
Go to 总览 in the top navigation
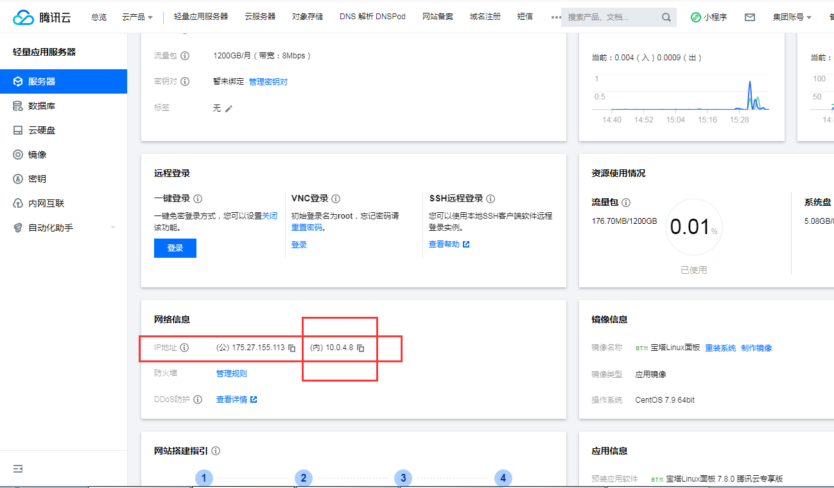(x=99, y=17)
